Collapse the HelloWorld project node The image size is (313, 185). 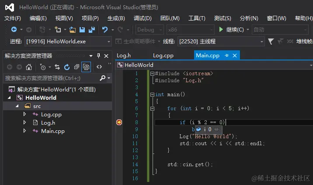pos(9,98)
